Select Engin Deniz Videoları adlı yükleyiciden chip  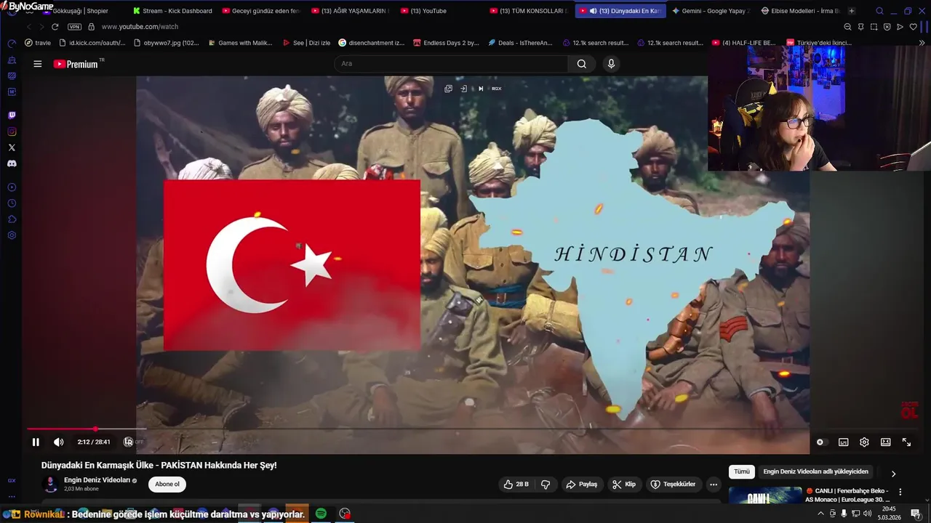pos(815,471)
